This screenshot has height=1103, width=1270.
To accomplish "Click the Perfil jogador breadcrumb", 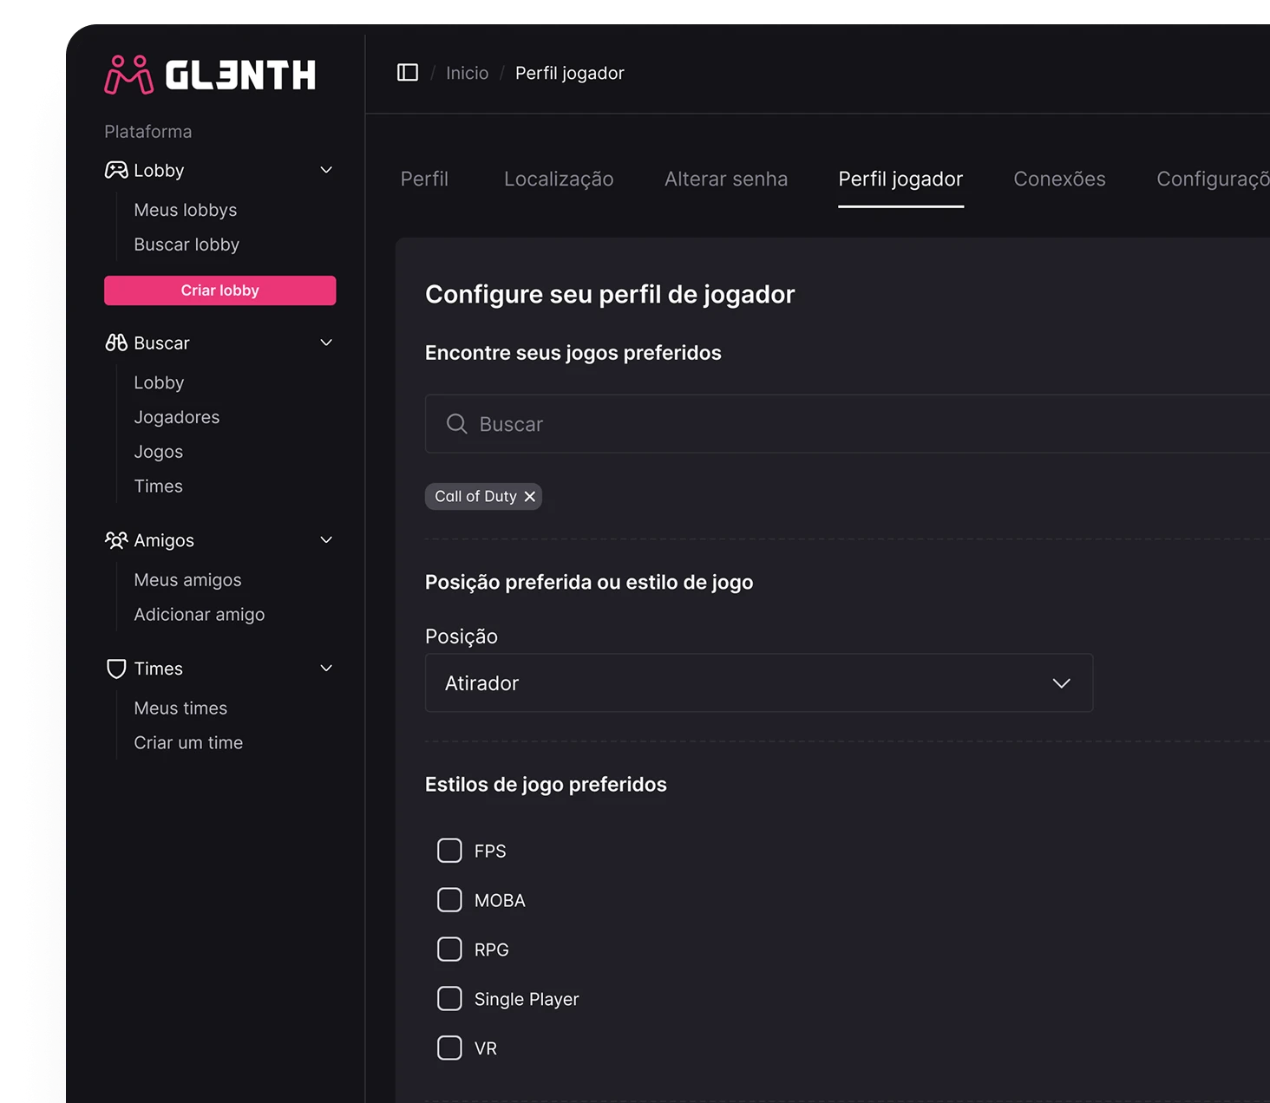I will [x=570, y=73].
